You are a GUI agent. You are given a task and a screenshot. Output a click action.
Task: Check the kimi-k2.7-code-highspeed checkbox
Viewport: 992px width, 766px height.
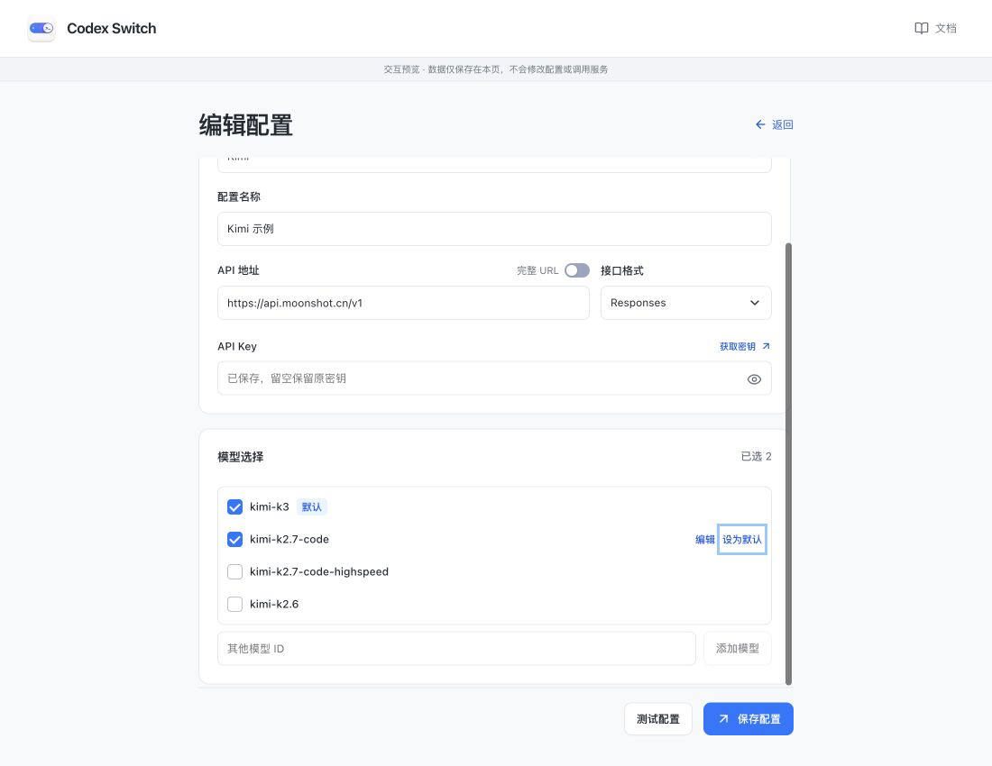coord(234,571)
